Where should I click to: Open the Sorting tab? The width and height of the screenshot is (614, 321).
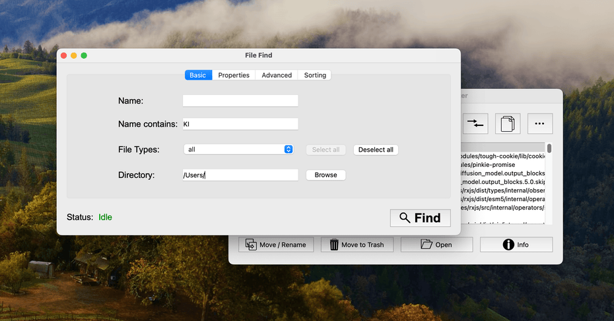[315, 75]
